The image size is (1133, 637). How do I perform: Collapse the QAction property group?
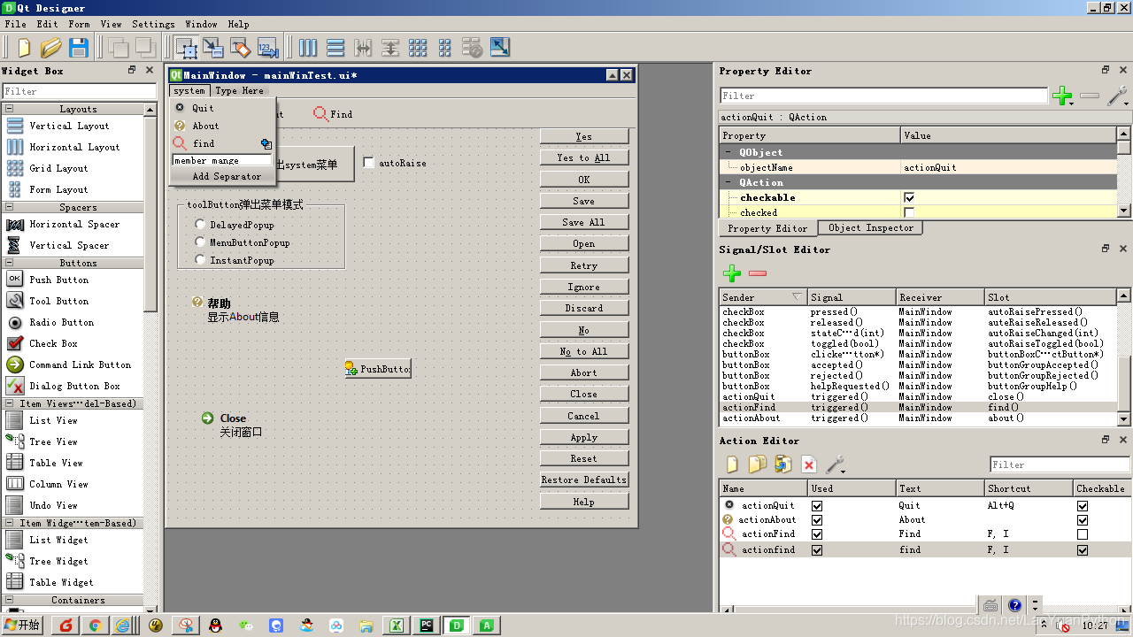coord(728,182)
